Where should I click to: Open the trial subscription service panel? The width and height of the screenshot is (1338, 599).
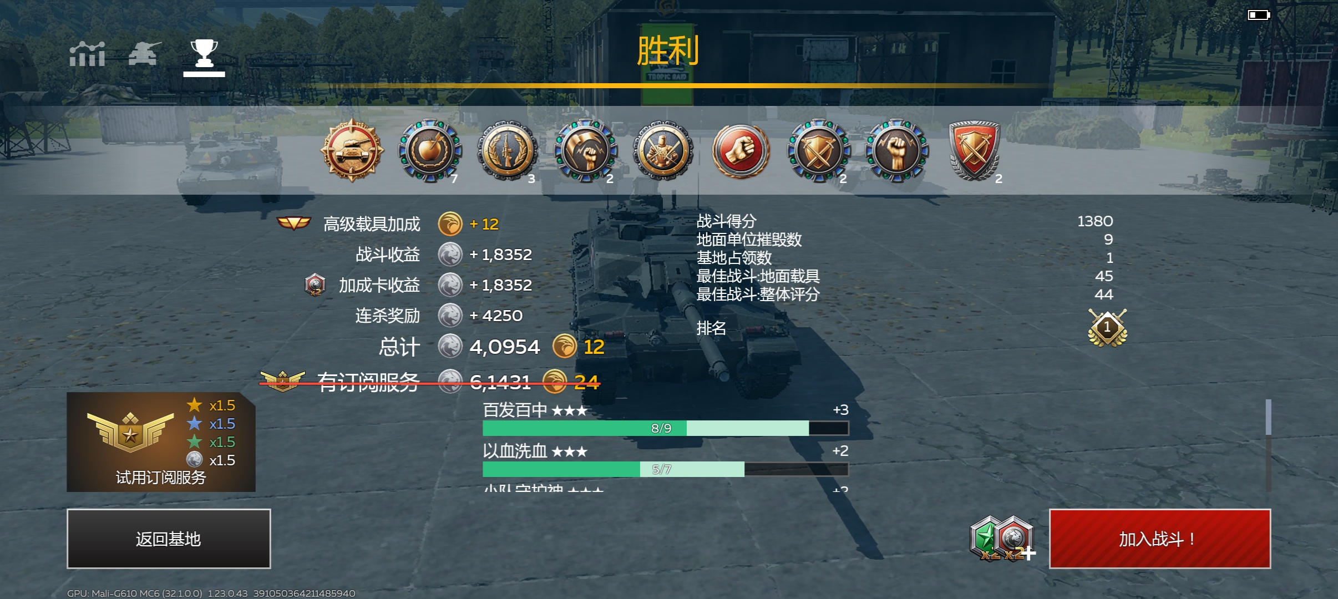point(161,442)
